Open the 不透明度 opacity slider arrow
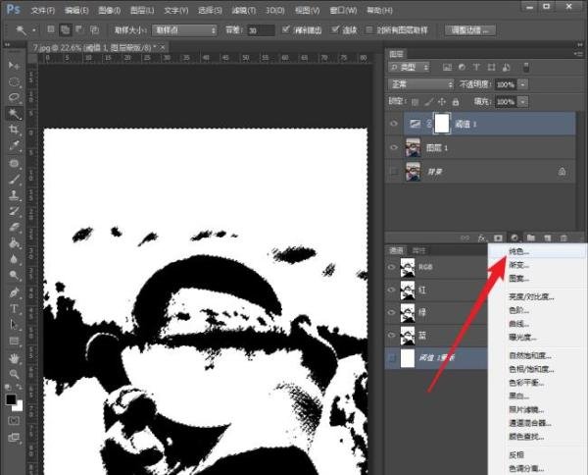The width and height of the screenshot is (588, 475). click(x=522, y=84)
